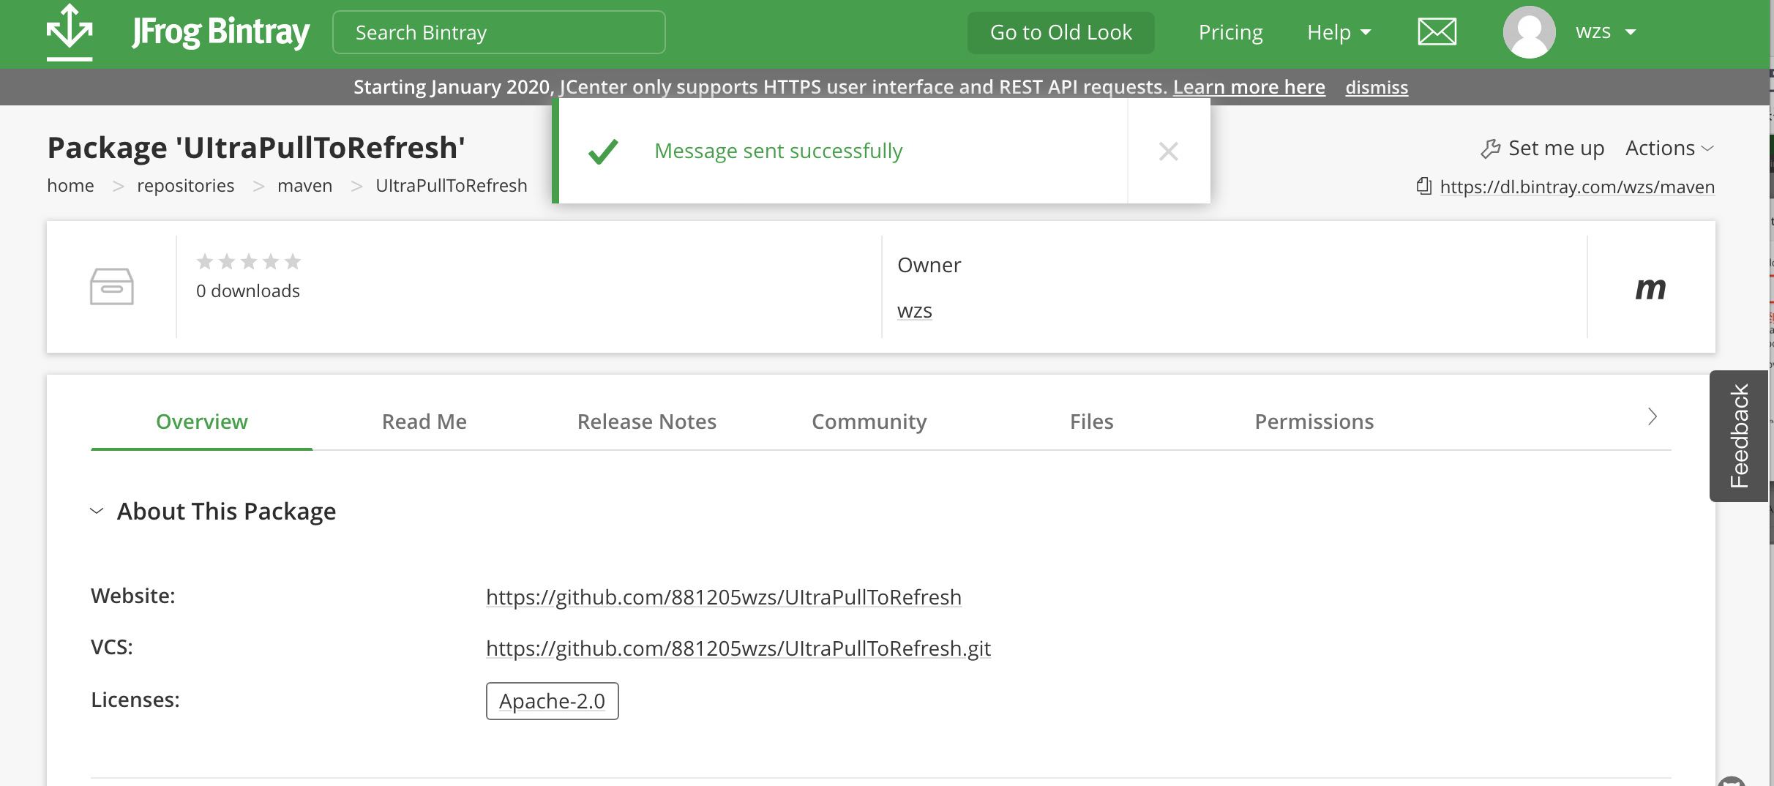The image size is (1774, 786).
Task: Go to the home breadcrumb
Action: click(x=70, y=186)
